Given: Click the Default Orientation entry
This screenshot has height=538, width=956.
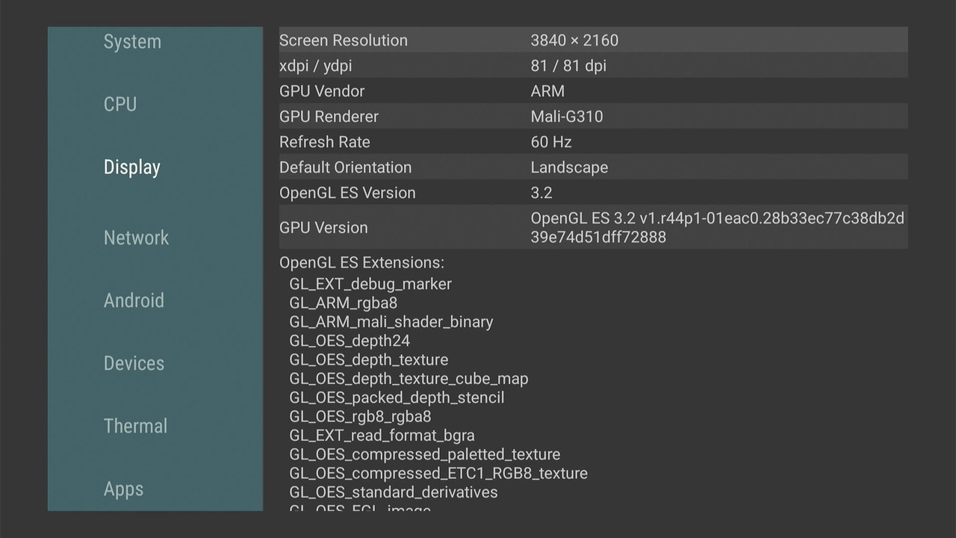Looking at the screenshot, I should tap(523, 167).
